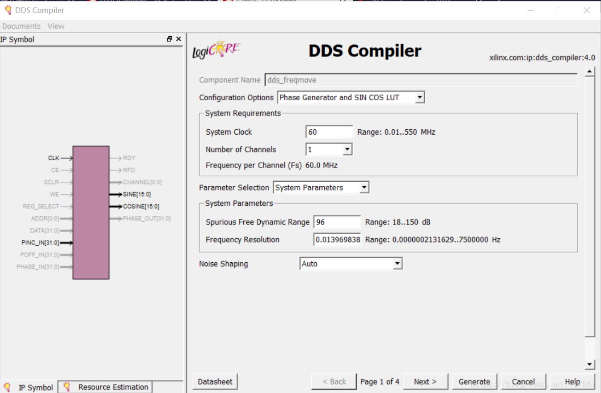Open the Noise Shaping dropdown
Viewport: 601px width, 393px height.
[x=398, y=264]
